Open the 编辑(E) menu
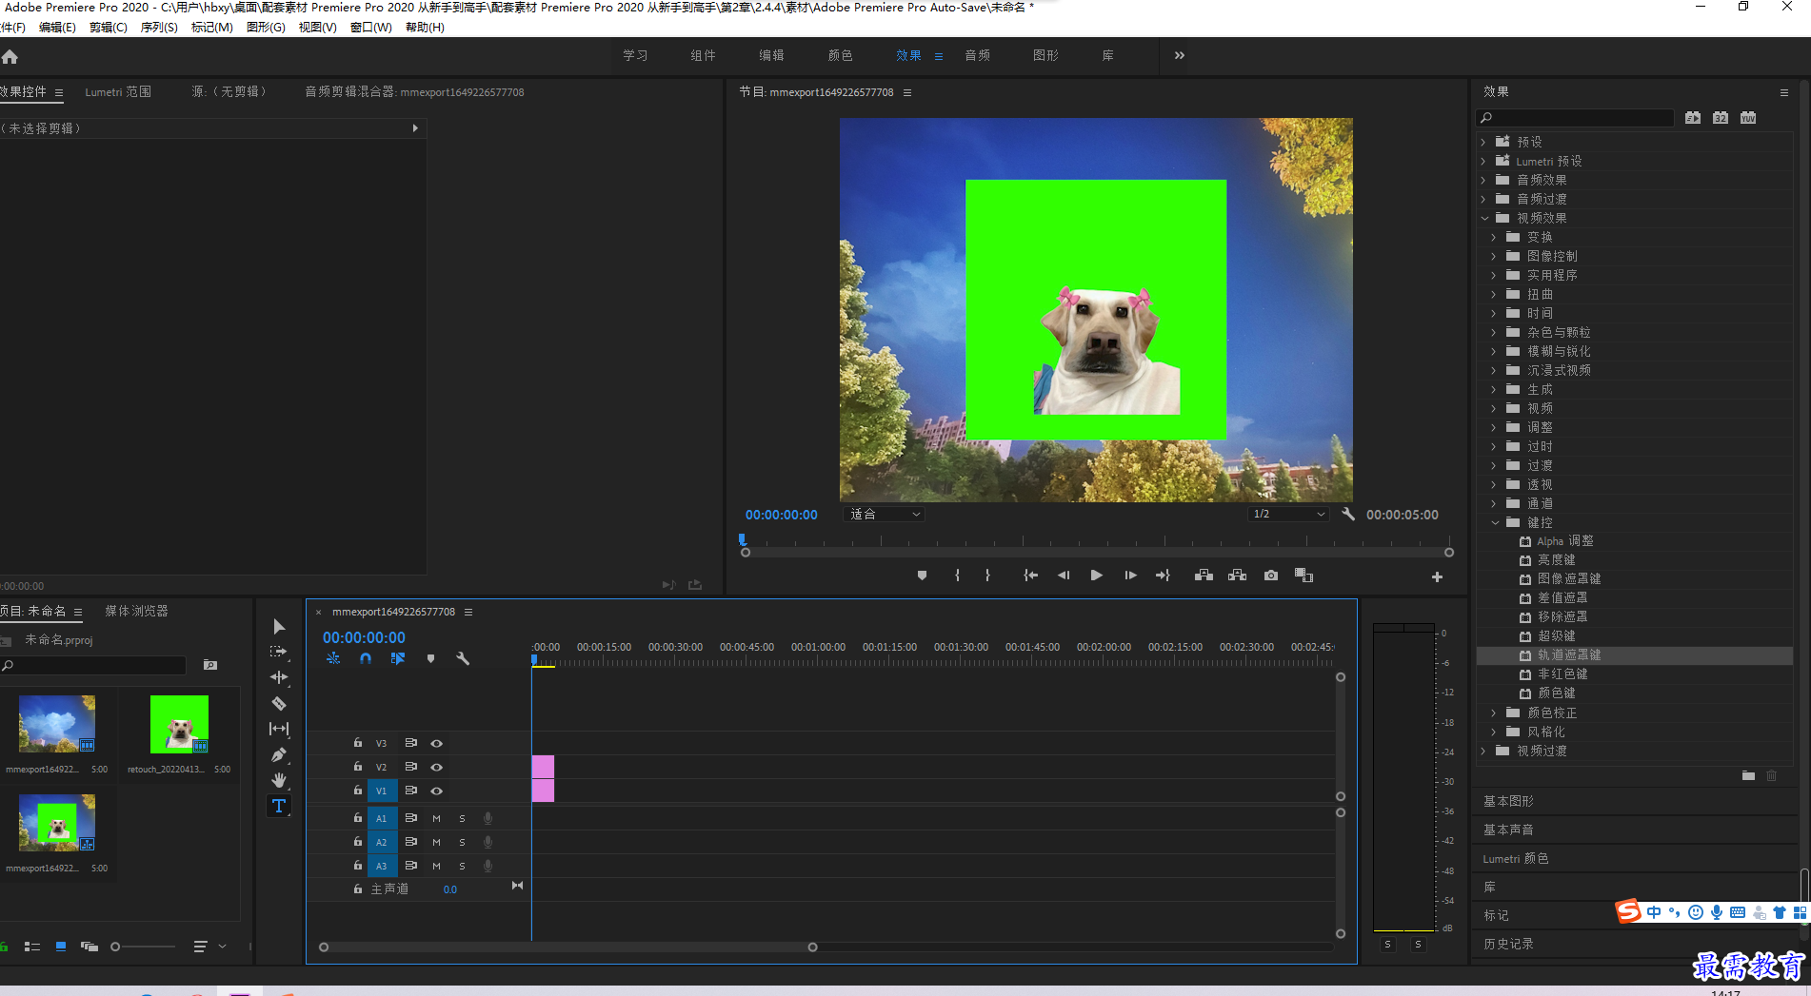The height and width of the screenshot is (996, 1811). coord(57,27)
